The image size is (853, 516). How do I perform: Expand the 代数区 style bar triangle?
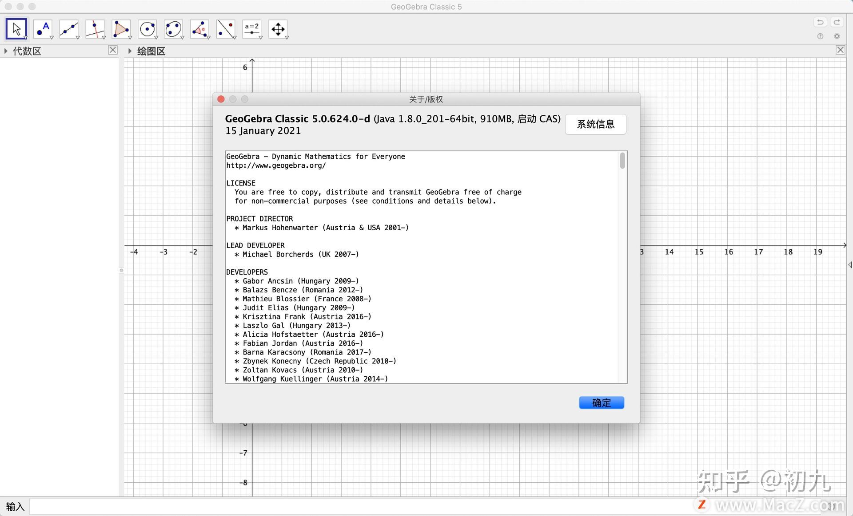pos(6,51)
